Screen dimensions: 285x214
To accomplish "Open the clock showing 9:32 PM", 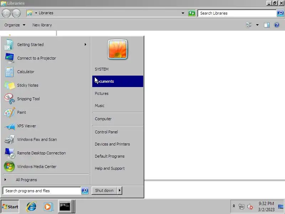I will pyautogui.click(x=266, y=207).
